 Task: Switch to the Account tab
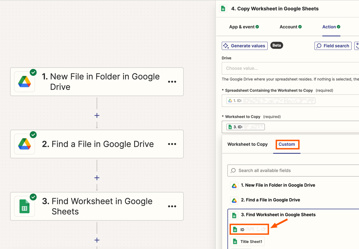click(x=291, y=27)
